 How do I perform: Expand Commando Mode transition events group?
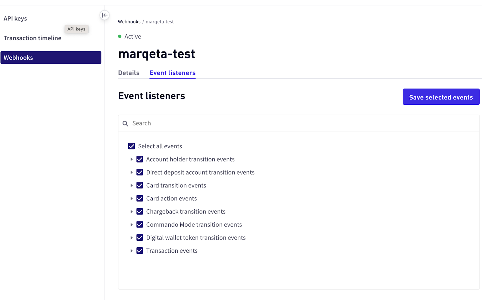tap(131, 225)
